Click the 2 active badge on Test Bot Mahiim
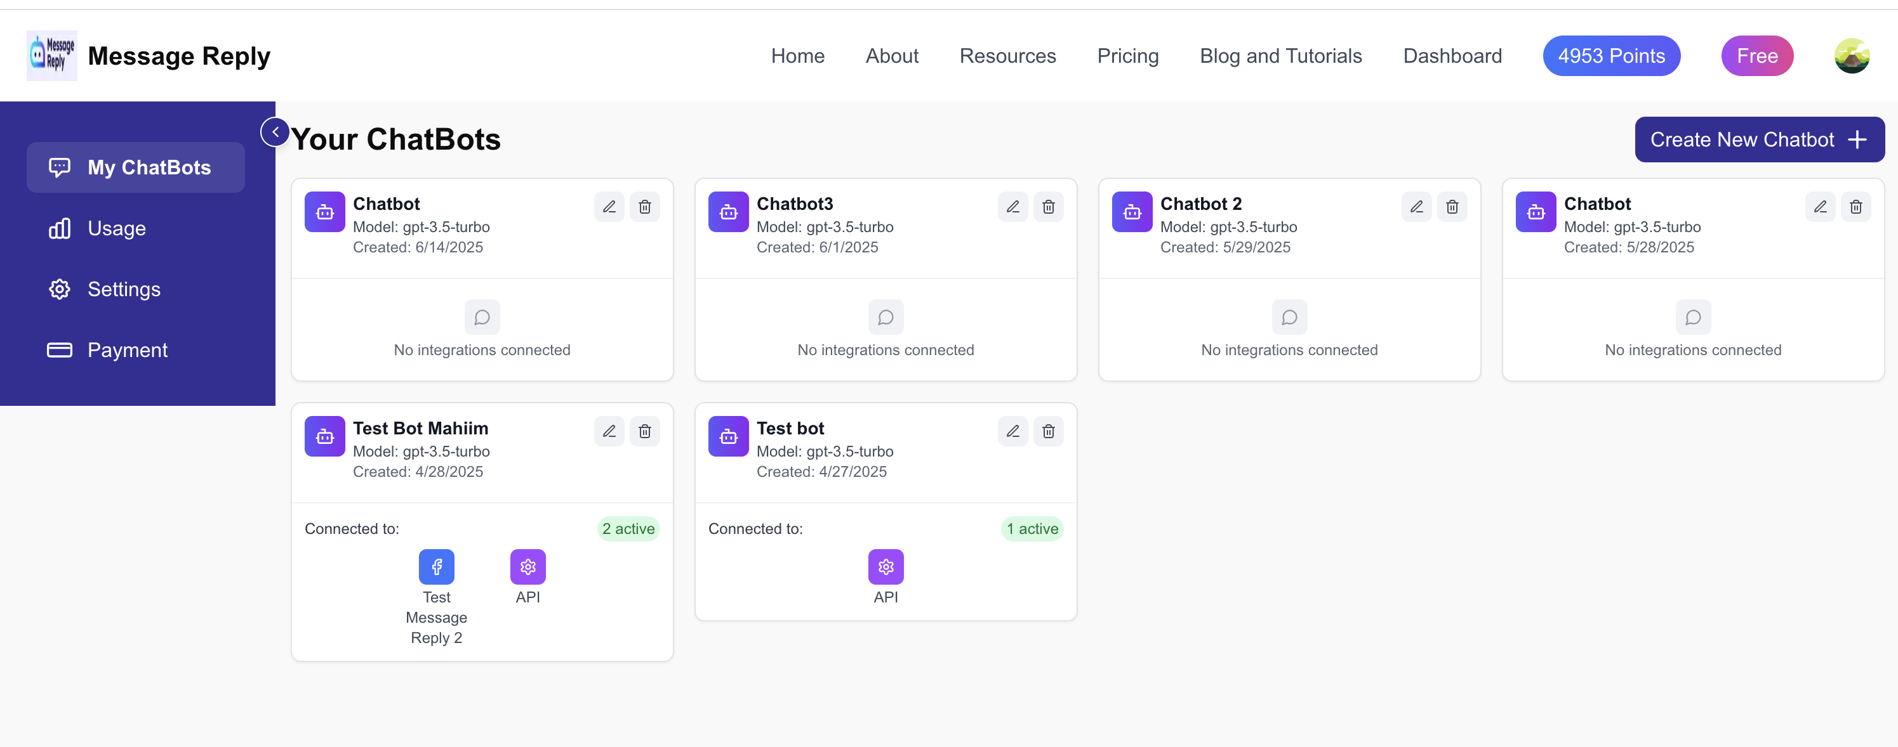The height and width of the screenshot is (747, 1898). (x=628, y=528)
